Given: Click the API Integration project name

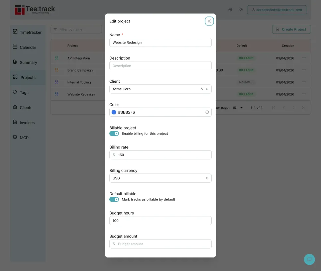Looking at the screenshot, I should (x=79, y=58).
